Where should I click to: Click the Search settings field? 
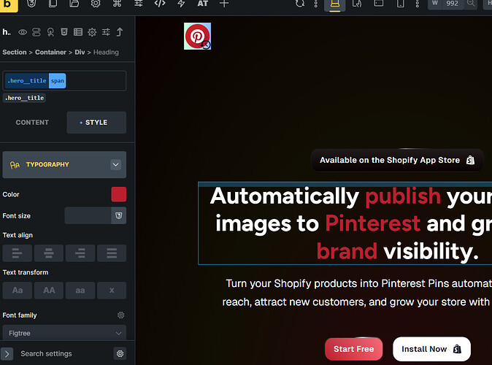[64, 354]
